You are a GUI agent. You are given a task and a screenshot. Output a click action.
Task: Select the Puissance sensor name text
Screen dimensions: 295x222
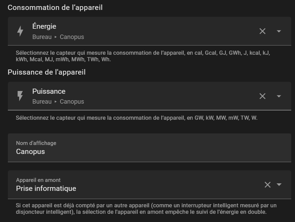point(49,91)
